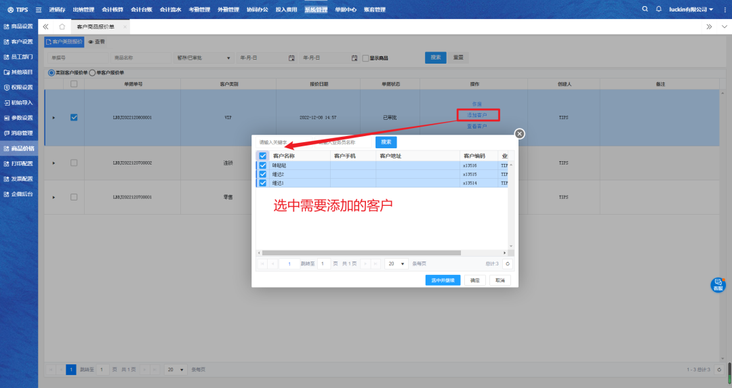
Task: Click the refresh icon in dialog pagination
Action: [x=506, y=263]
